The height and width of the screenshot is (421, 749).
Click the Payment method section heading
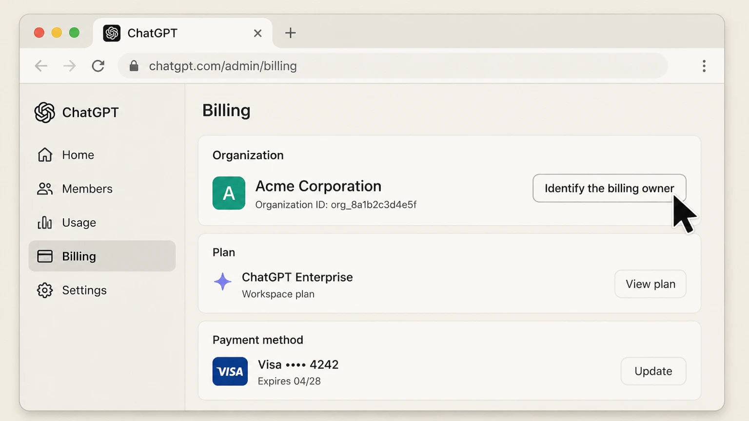[x=258, y=340]
